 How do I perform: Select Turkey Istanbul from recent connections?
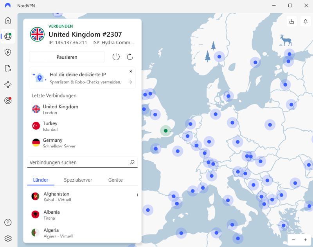pyautogui.click(x=50, y=126)
